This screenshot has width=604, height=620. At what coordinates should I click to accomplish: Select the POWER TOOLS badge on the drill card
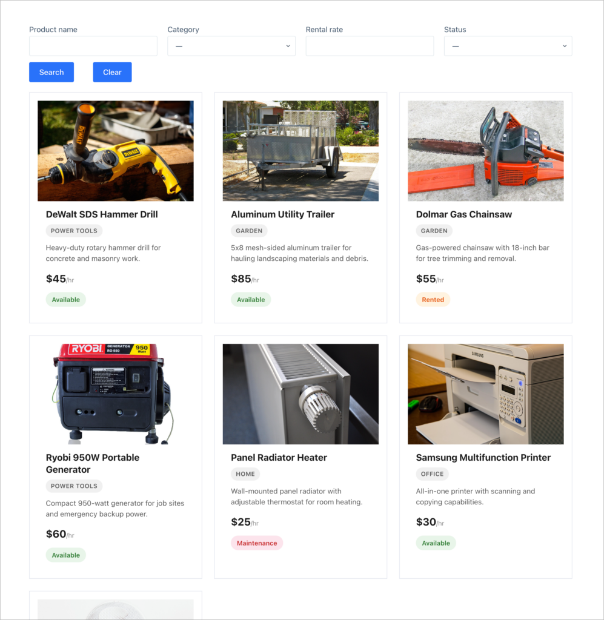[74, 231]
